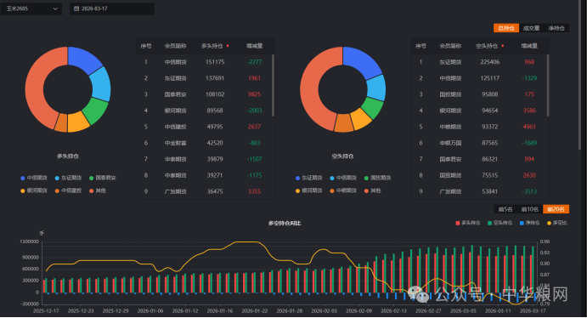Image resolution: width=587 pixels, height=318 pixels.
Task: Sort long table by 增减量 header
Action: [x=254, y=46]
